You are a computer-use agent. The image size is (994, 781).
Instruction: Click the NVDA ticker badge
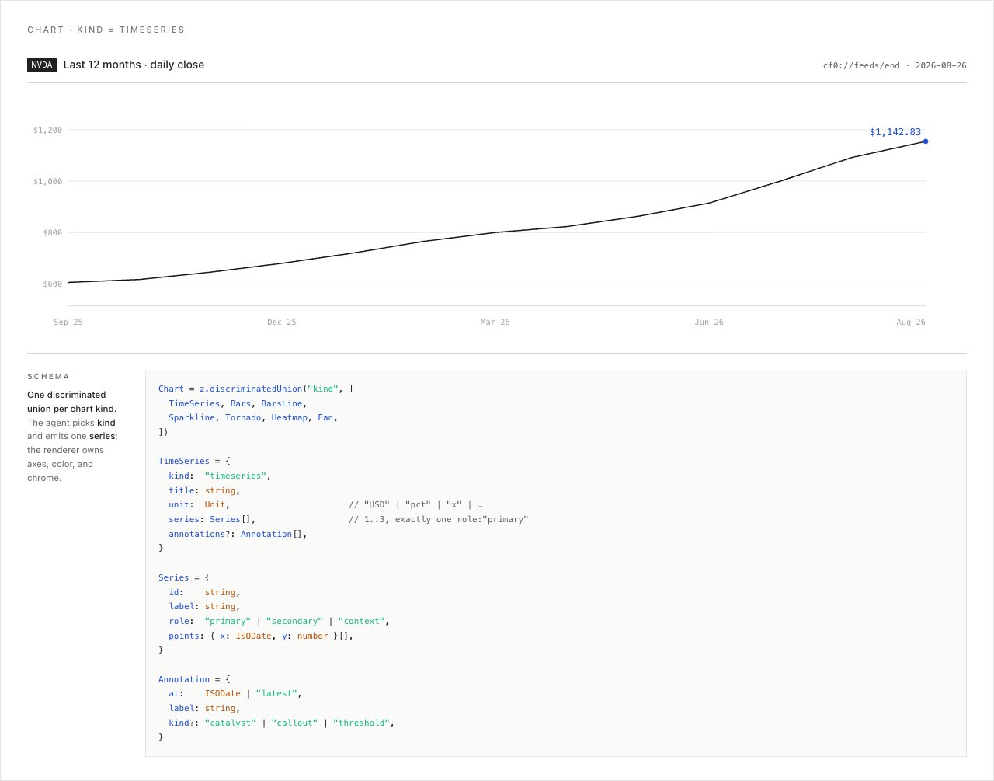42,65
